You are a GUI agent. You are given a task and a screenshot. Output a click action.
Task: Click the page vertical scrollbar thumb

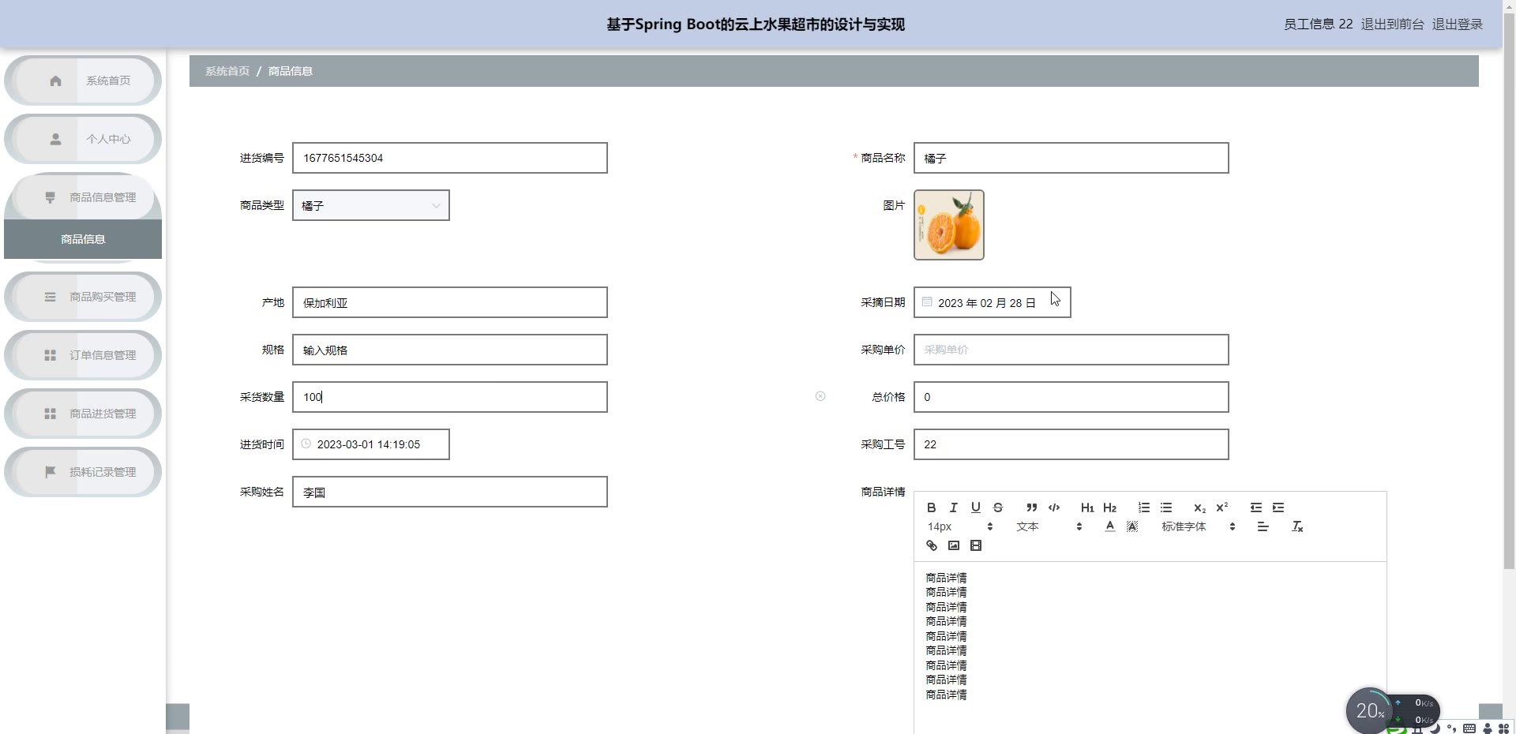pos(1509,292)
